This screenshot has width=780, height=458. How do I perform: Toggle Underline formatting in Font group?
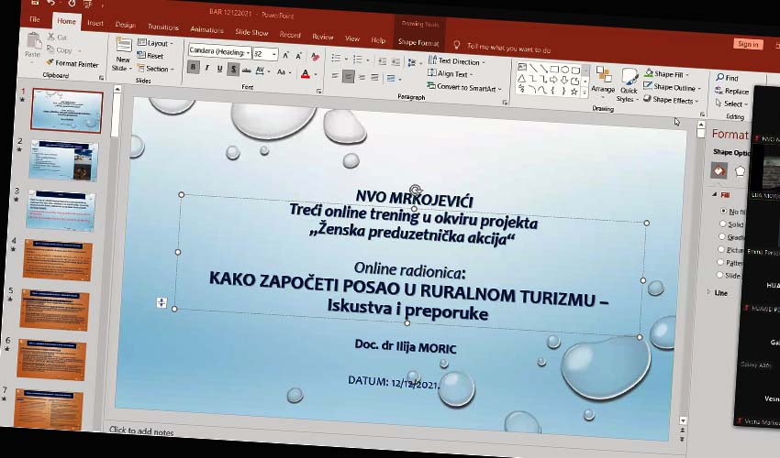219,69
